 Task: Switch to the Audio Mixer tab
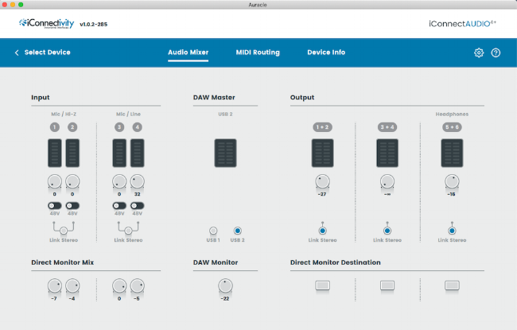189,52
